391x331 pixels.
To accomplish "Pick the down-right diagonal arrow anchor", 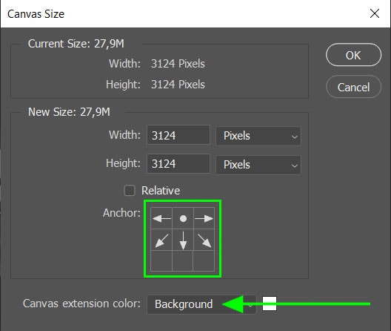I will (x=204, y=240).
